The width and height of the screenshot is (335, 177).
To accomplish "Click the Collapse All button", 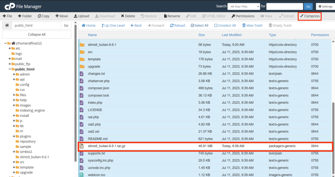I will [x=37, y=34].
